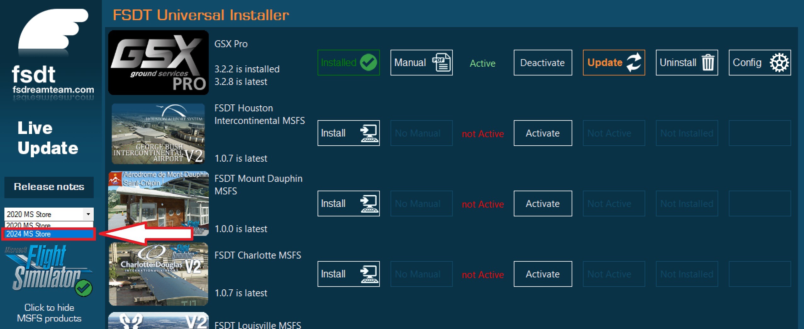Select 2020 MS Store list option
Image resolution: width=804 pixels, height=329 pixels.
49,225
